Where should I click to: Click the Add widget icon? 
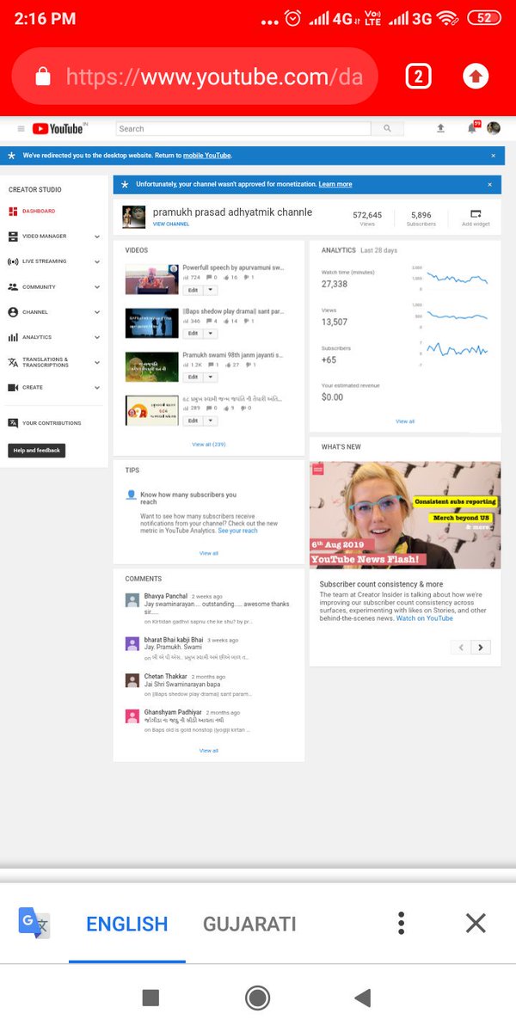point(476,213)
